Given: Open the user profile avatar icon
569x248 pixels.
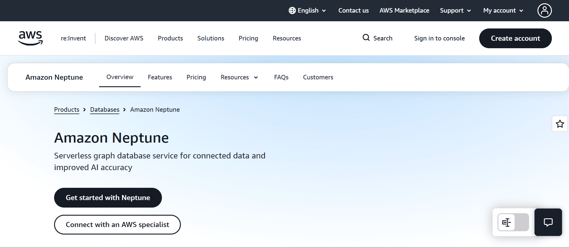Looking at the screenshot, I should 544,10.
